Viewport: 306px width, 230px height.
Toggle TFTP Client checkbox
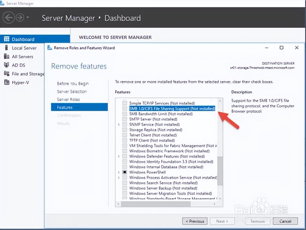[125, 140]
